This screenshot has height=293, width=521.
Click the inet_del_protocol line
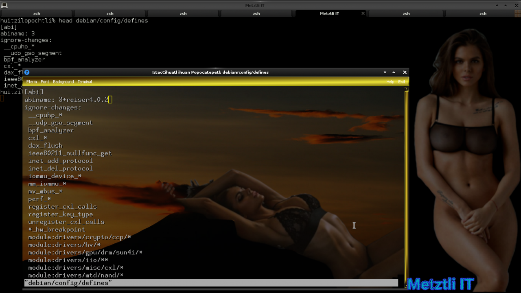(60, 168)
